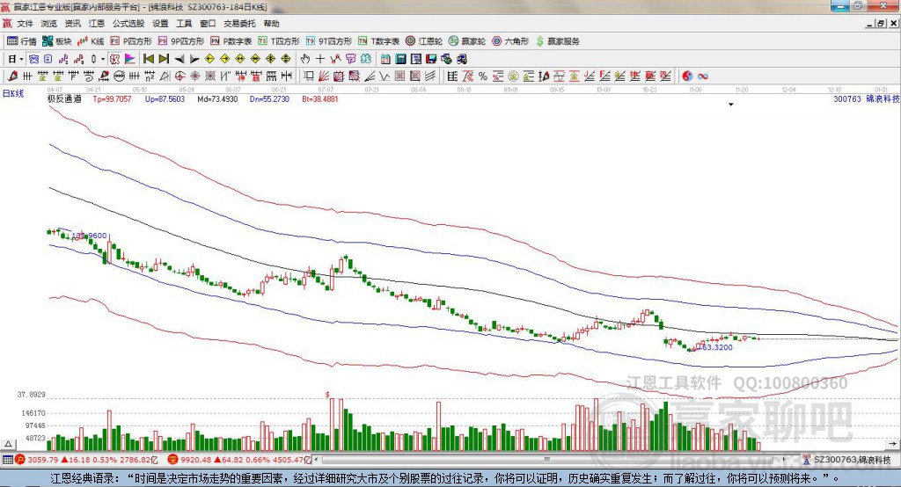Click the percent % tool icon
The width and height of the screenshot is (901, 487).
coord(483,76)
